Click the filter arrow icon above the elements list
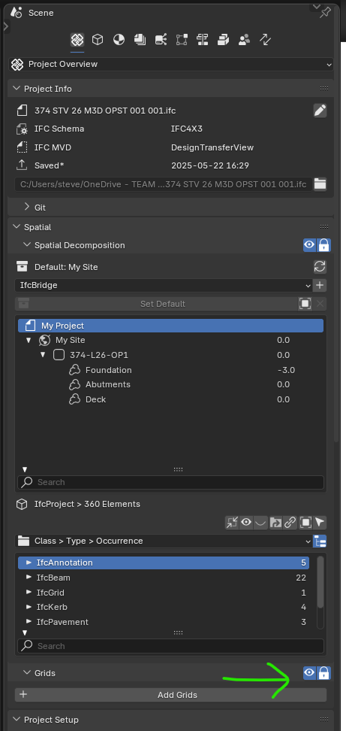Viewport: 346px width, 731px height. pyautogui.click(x=320, y=523)
